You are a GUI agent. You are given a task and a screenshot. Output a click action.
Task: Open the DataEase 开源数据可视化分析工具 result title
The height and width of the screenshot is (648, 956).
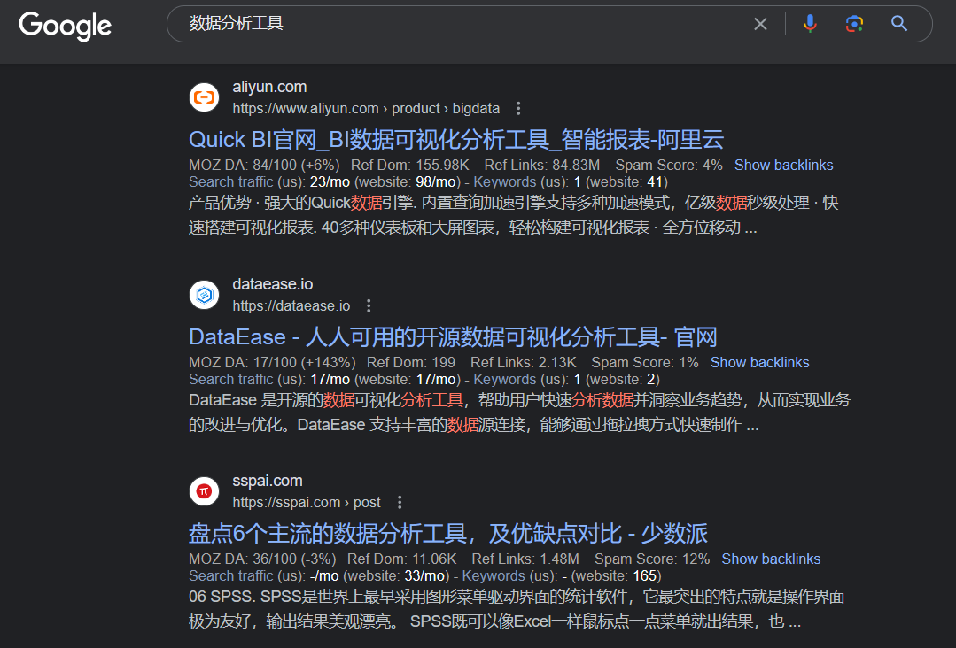click(453, 336)
